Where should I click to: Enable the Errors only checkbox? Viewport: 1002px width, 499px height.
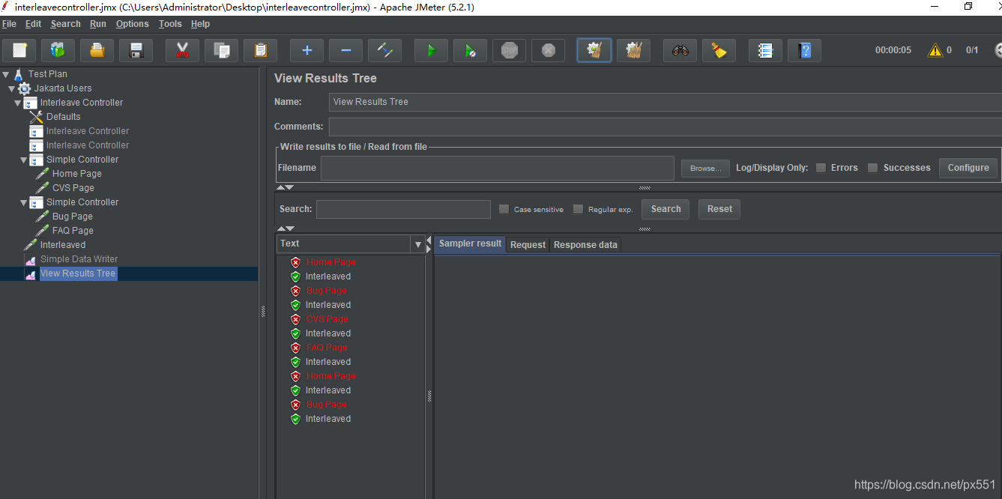(821, 168)
